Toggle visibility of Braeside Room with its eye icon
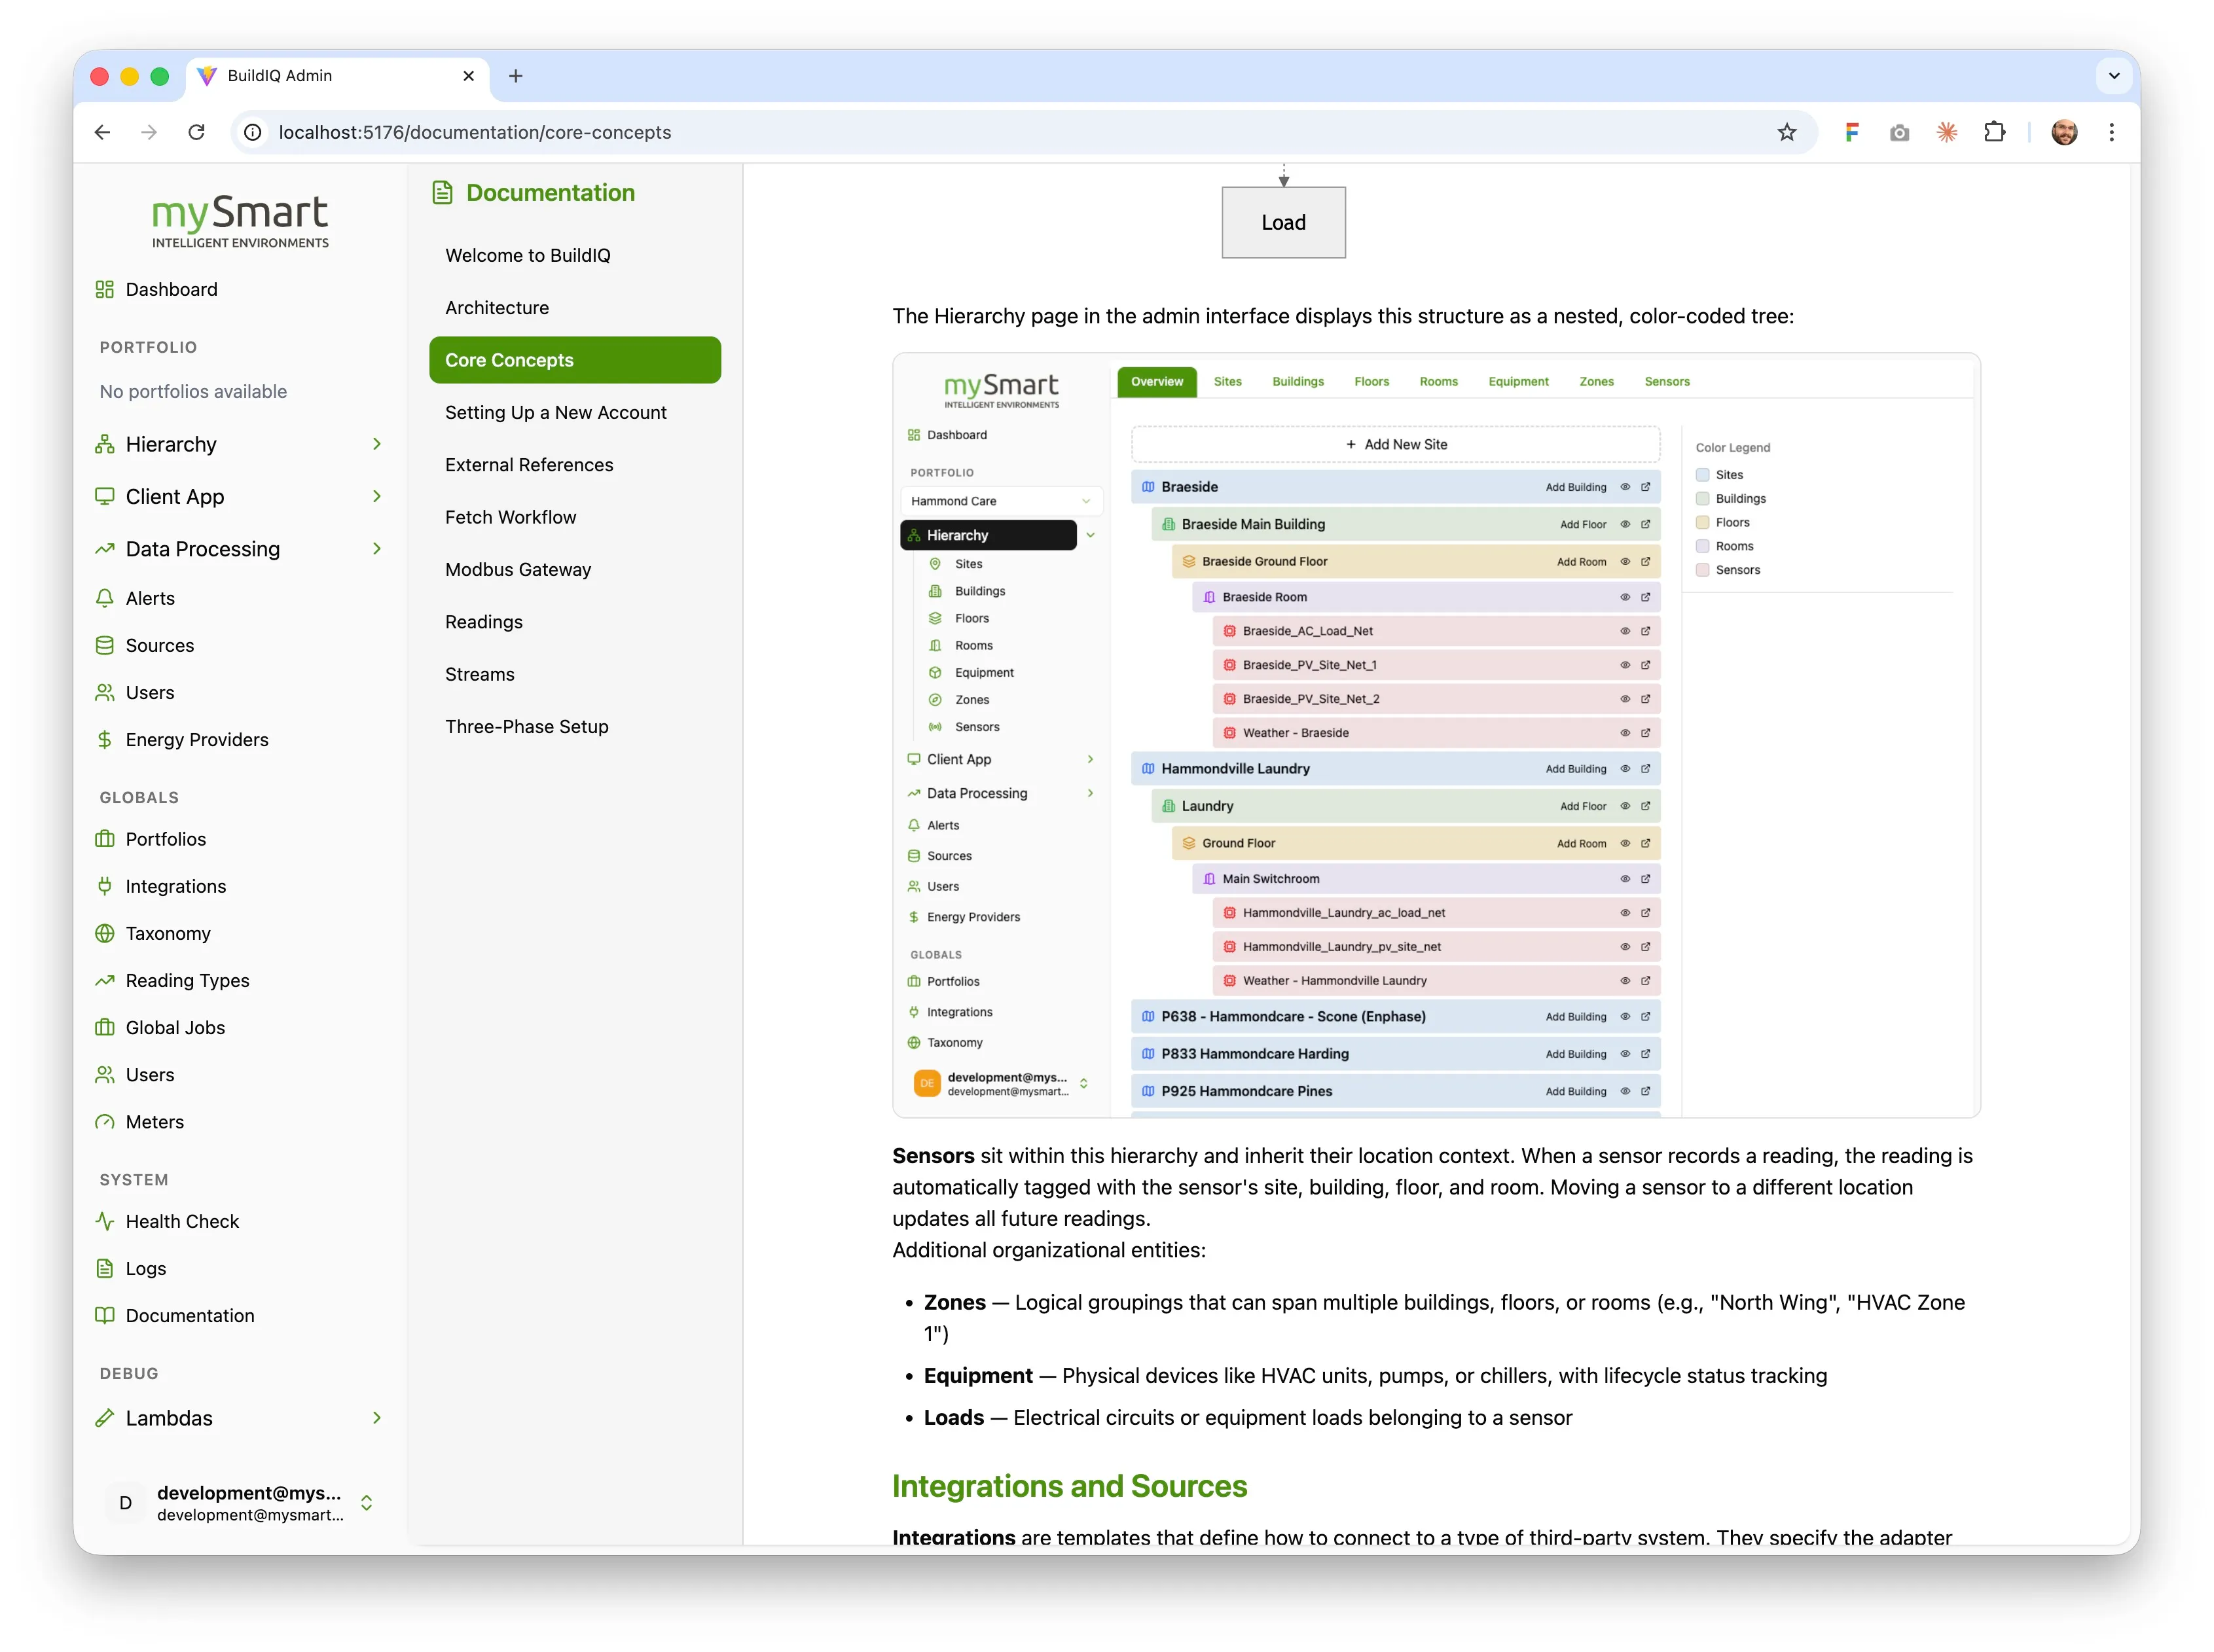The image size is (2214, 1652). [1625, 597]
